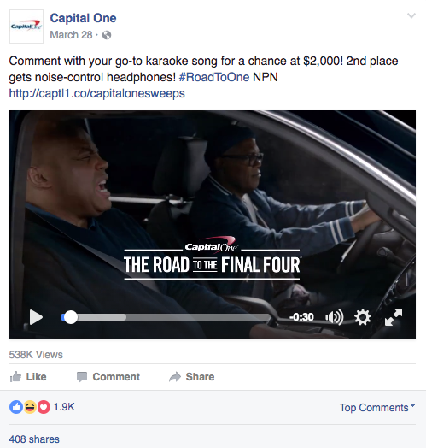
Task: View the Love heart reaction icon
Action: pyautogui.click(x=44, y=407)
